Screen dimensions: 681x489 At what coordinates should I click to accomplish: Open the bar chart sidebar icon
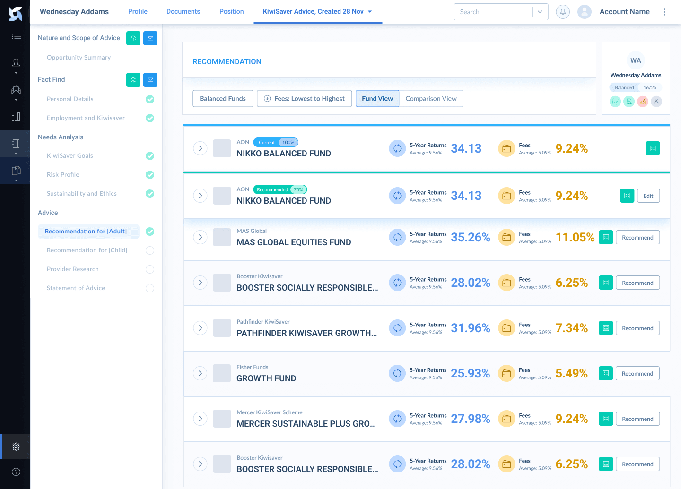pos(16,117)
